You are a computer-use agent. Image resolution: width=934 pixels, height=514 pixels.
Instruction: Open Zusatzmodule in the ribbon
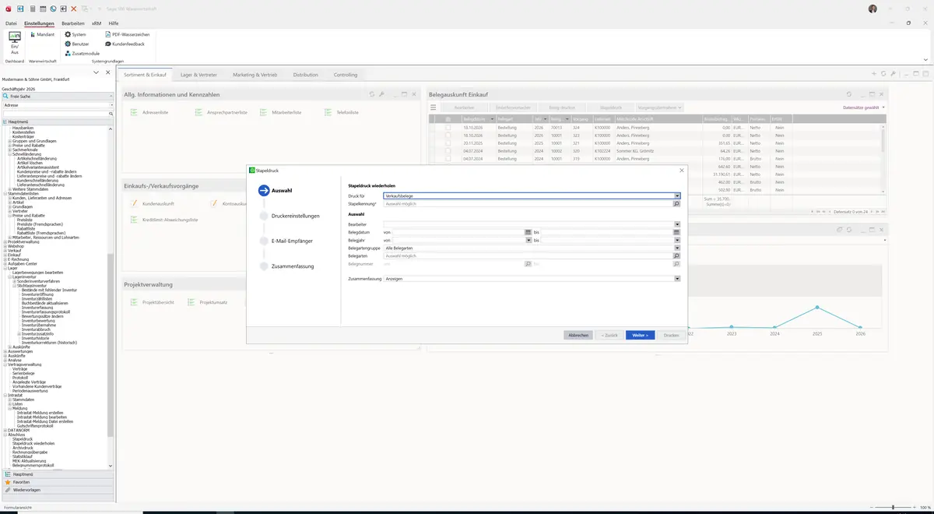(x=82, y=53)
